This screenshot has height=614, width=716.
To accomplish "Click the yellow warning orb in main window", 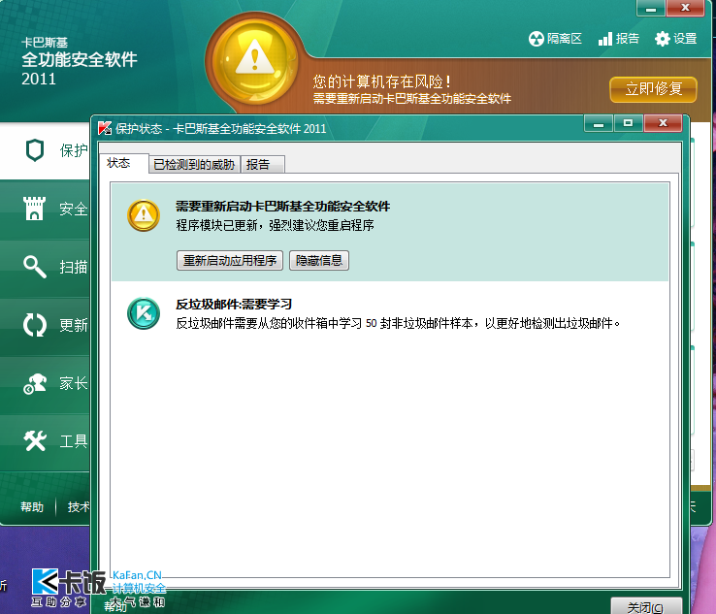I will 255,62.
